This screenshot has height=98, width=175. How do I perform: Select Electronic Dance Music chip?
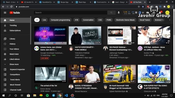click(125, 20)
